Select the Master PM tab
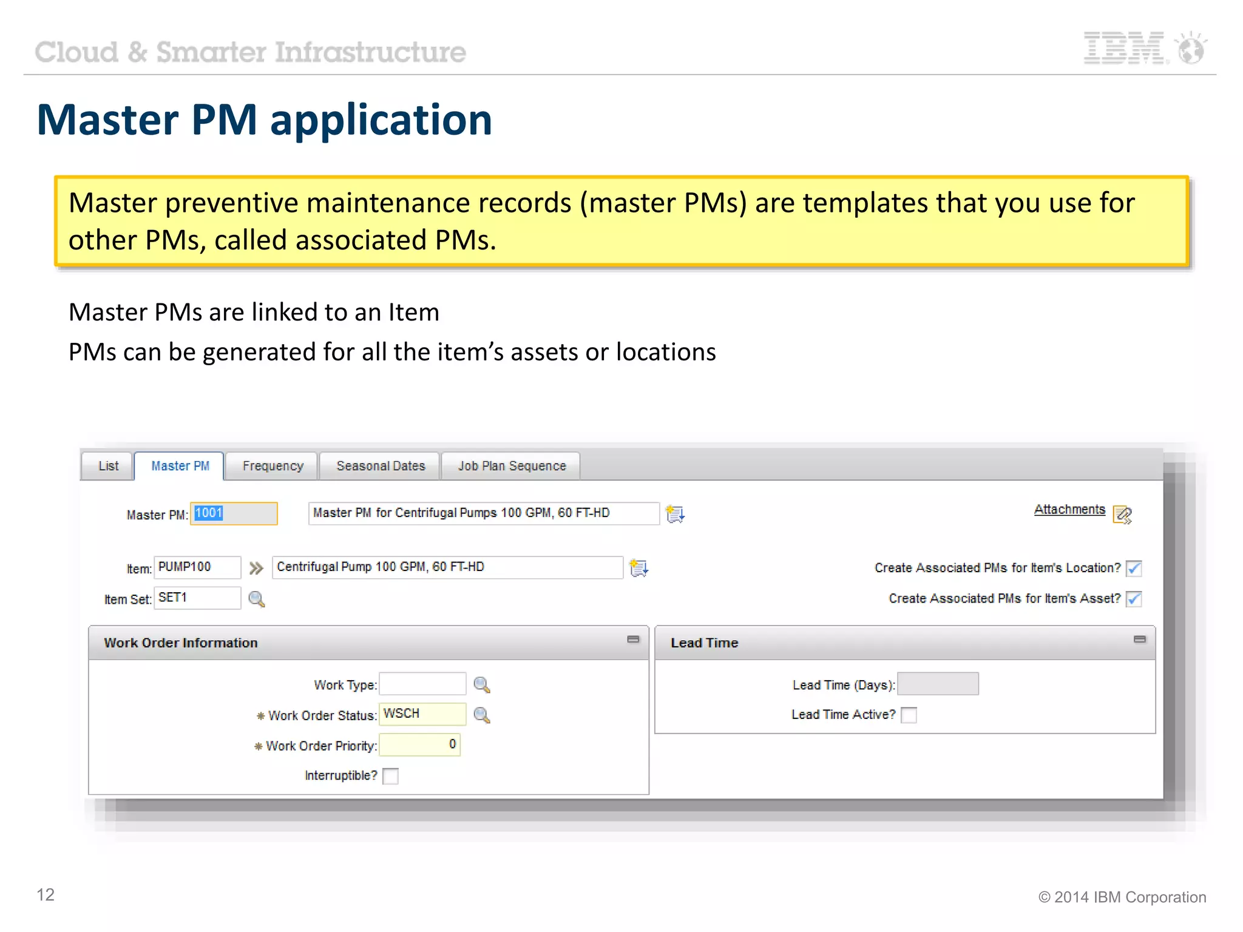 click(x=179, y=466)
